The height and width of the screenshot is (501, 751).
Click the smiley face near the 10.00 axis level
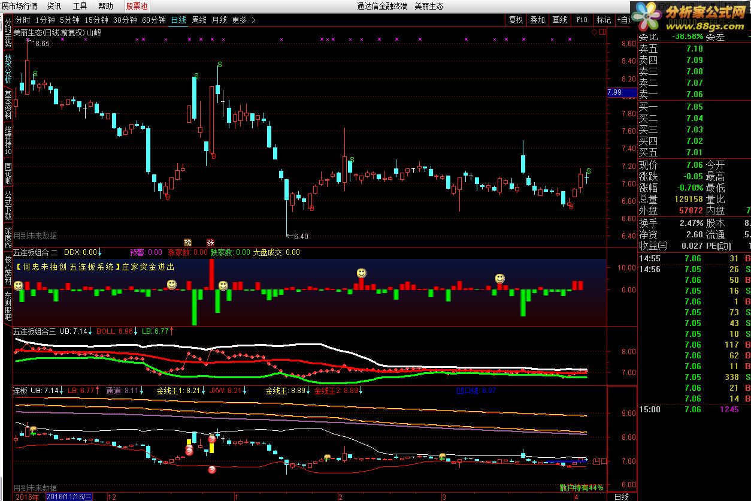tap(361, 273)
